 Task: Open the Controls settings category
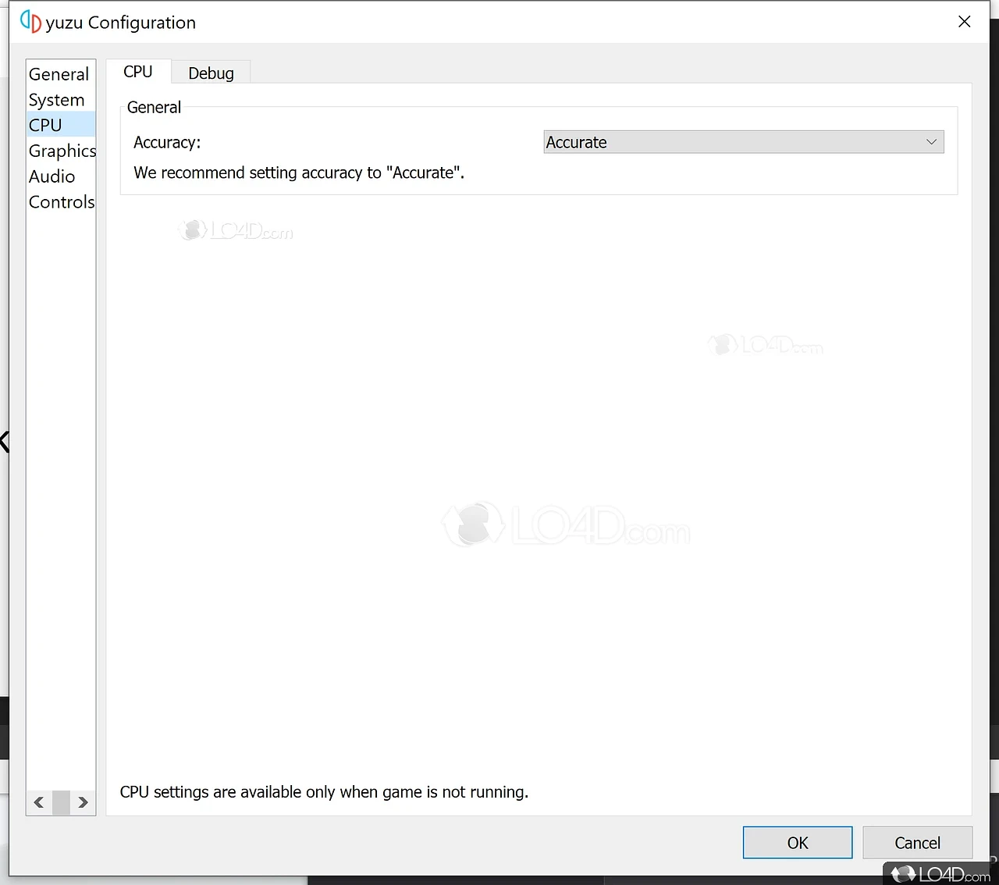click(x=60, y=202)
